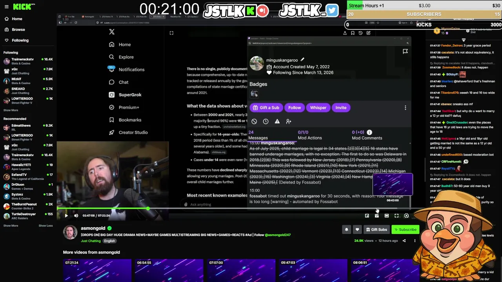The width and height of the screenshot is (502, 282).
Task: Open the 06:54:55 video thumbnail
Action: pos(169,271)
